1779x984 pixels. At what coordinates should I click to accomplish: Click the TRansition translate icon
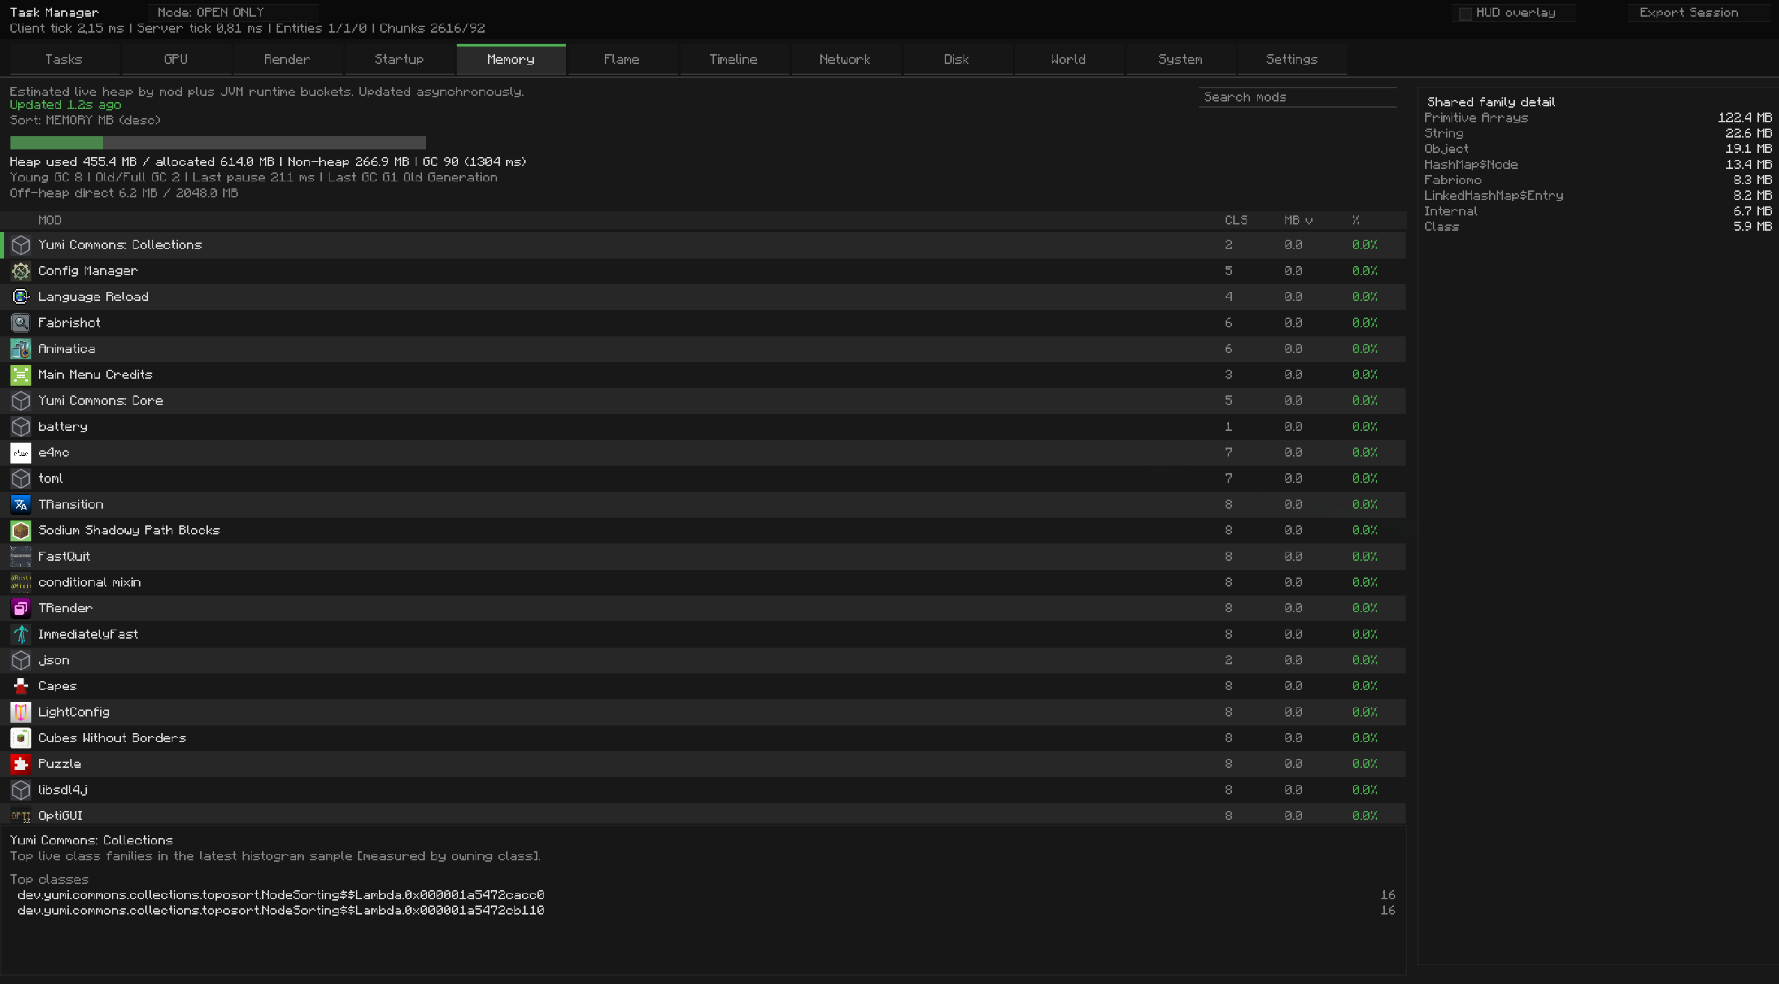pos(21,505)
